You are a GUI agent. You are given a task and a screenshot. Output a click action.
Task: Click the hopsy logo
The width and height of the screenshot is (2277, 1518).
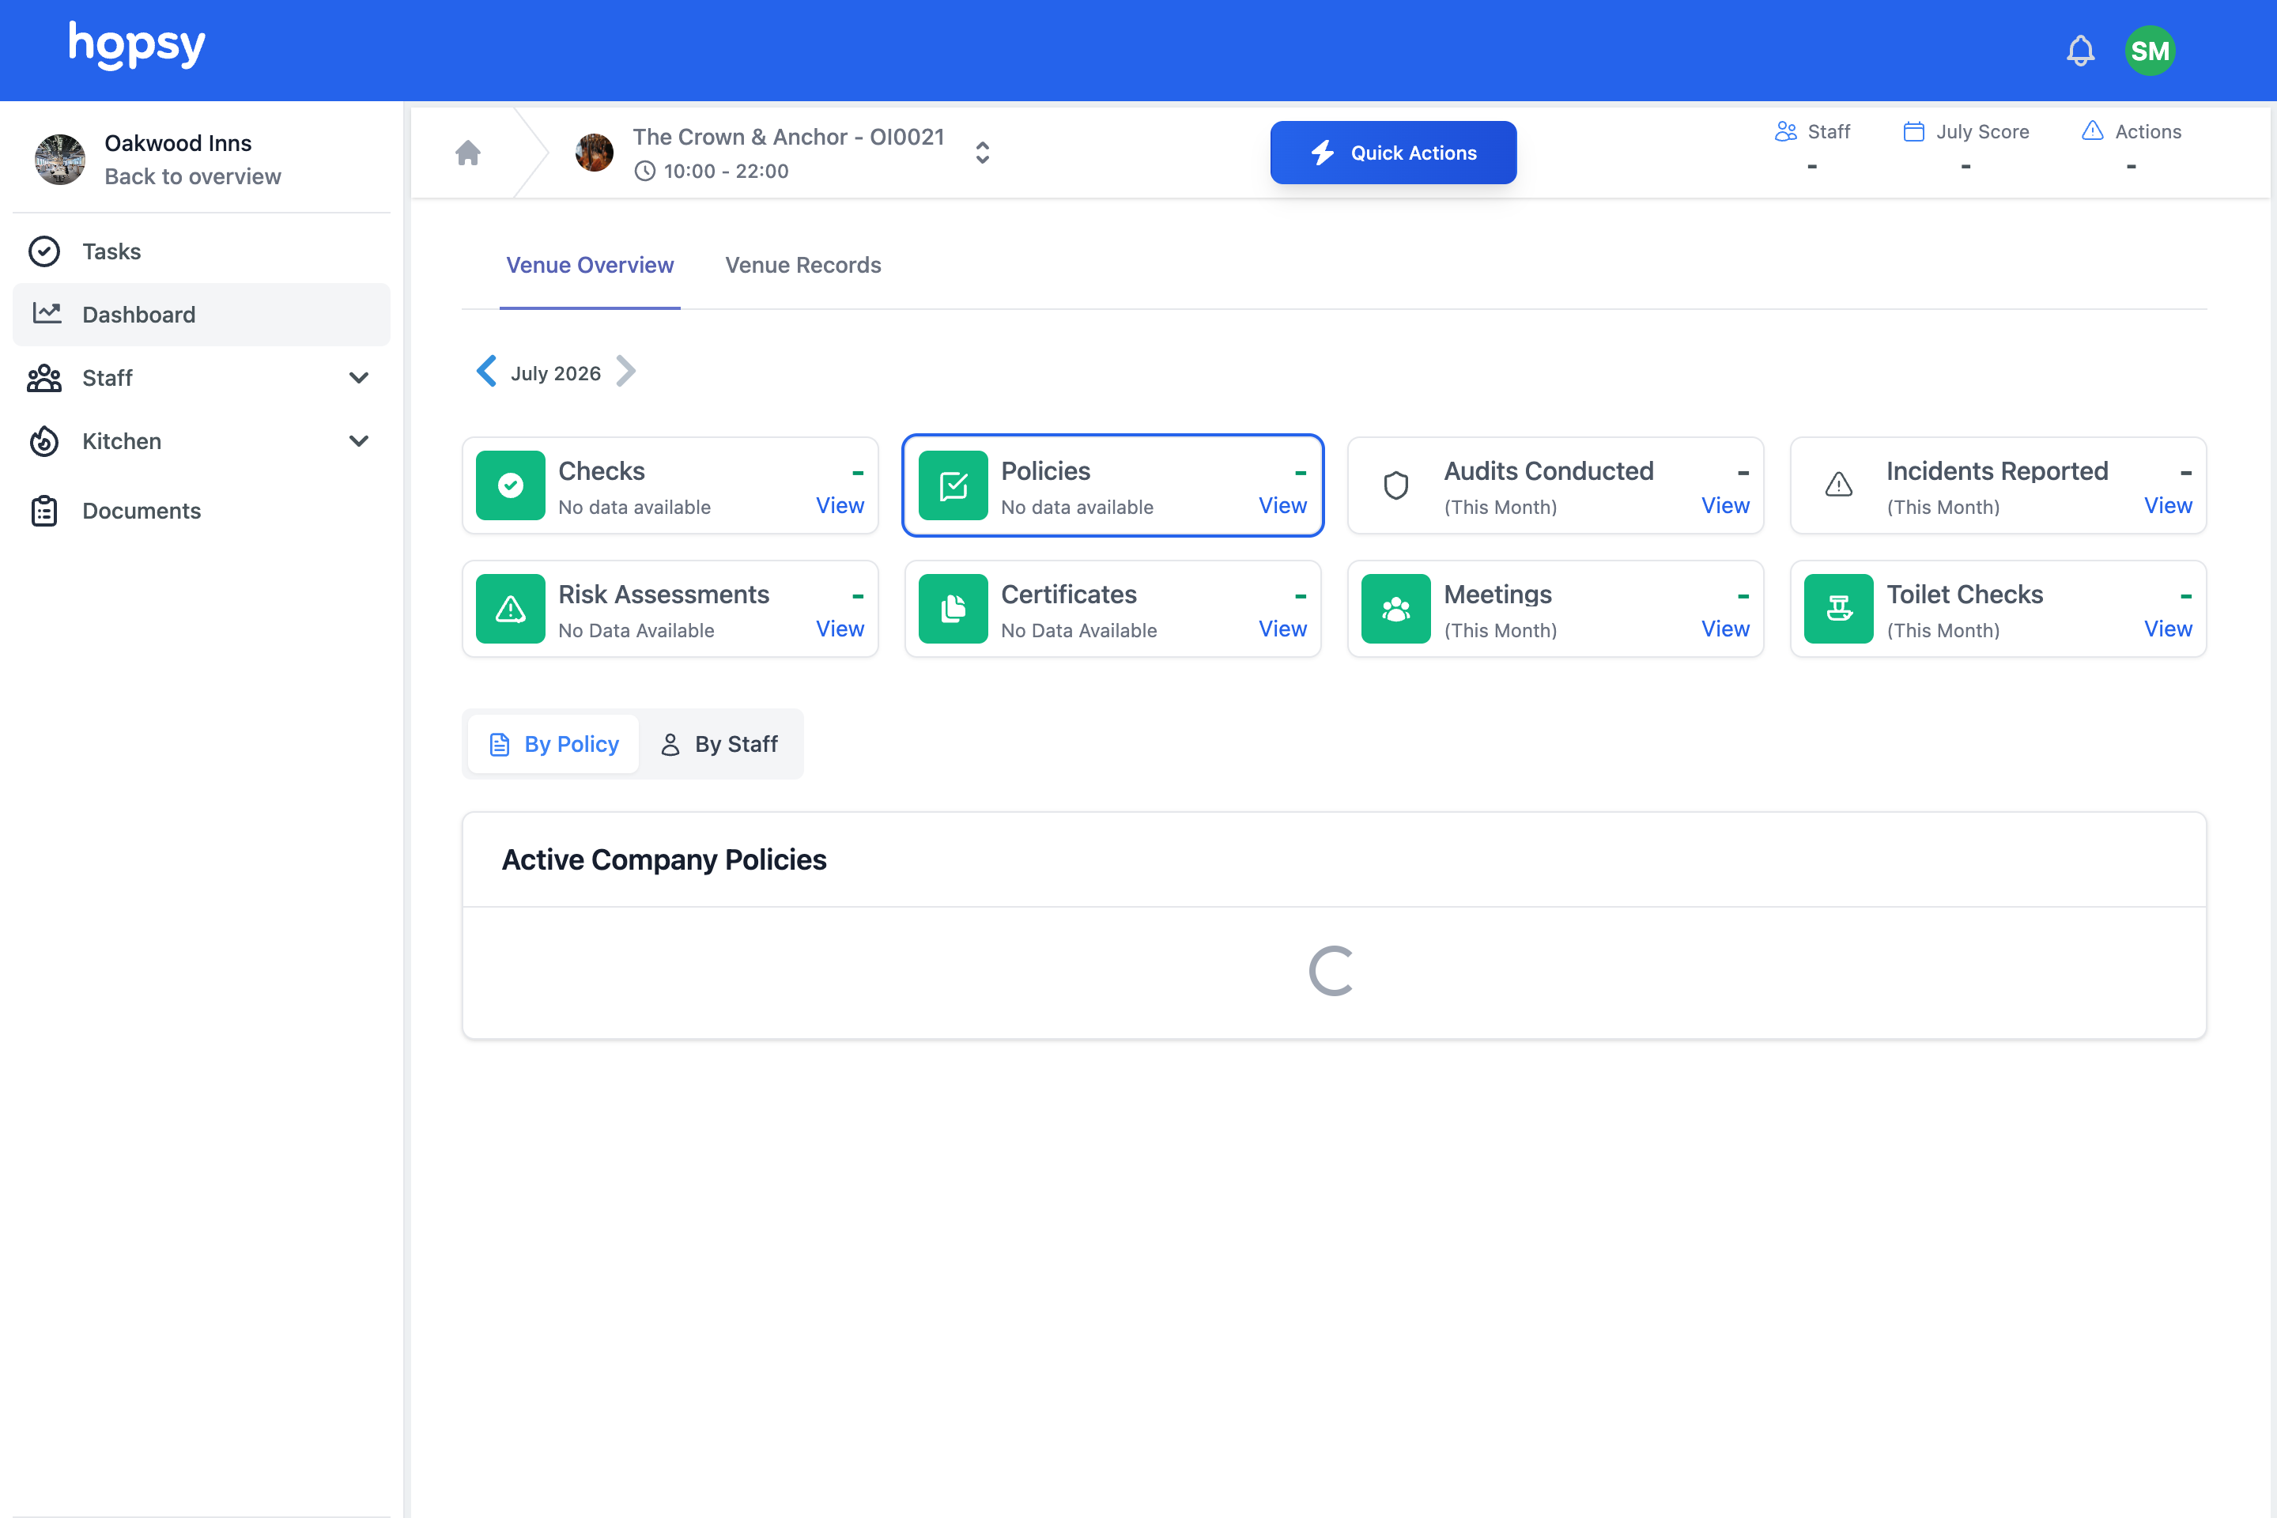pos(137,46)
